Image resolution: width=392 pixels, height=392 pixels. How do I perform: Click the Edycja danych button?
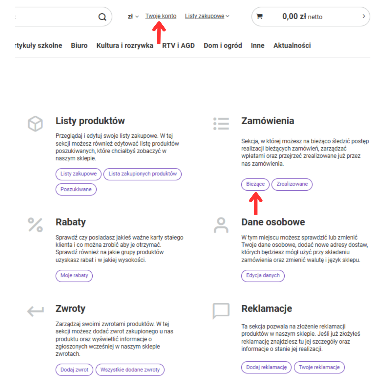pyautogui.click(x=263, y=276)
